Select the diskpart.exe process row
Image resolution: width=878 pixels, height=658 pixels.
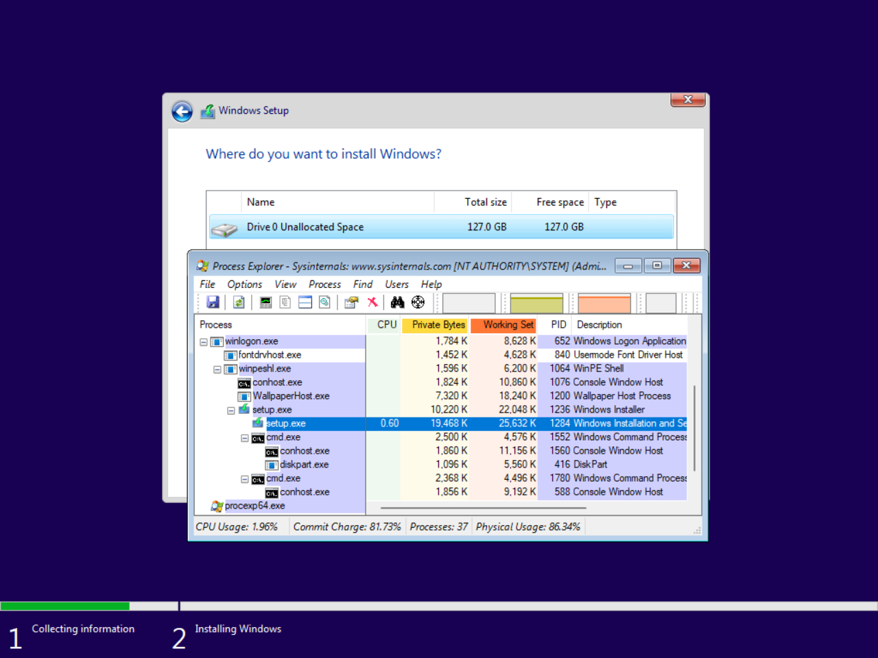click(x=304, y=465)
